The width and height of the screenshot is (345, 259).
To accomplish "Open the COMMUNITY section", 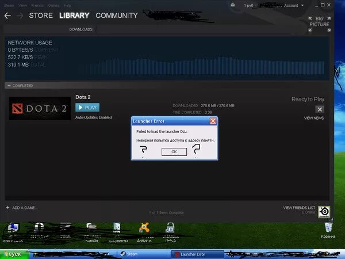I will click(117, 16).
